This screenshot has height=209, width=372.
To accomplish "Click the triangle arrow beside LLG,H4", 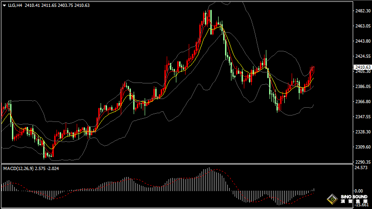I will pos(4,5).
